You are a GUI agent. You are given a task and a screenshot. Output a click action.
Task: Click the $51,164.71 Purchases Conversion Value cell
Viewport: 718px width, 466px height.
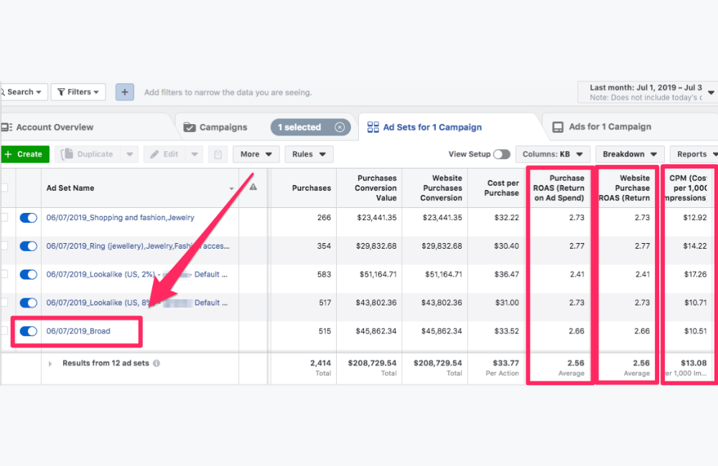[376, 275]
